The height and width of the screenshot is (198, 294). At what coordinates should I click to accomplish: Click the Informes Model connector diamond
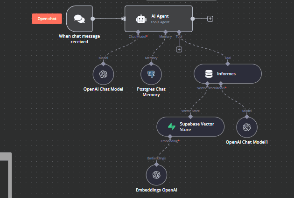(x=221, y=84)
